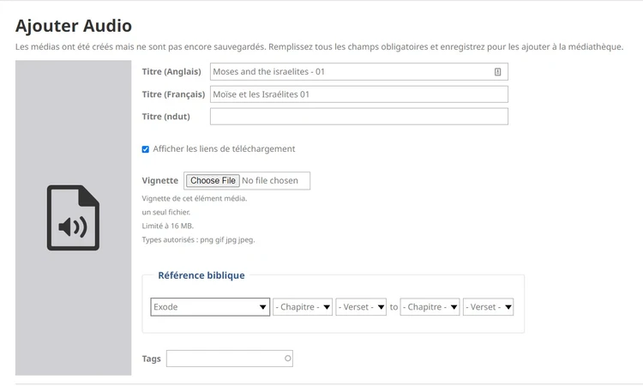
Task: Click the 'un seul fichier.' text
Action: pos(166,213)
